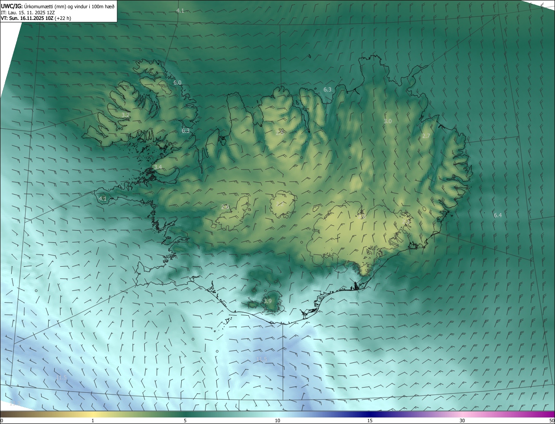Select the 5 tick label on the color scale
The image size is (555, 424).
(x=185, y=421)
